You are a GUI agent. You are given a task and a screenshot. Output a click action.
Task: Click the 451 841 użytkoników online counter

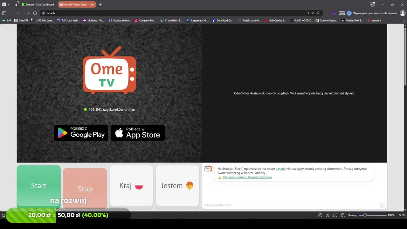pos(109,109)
